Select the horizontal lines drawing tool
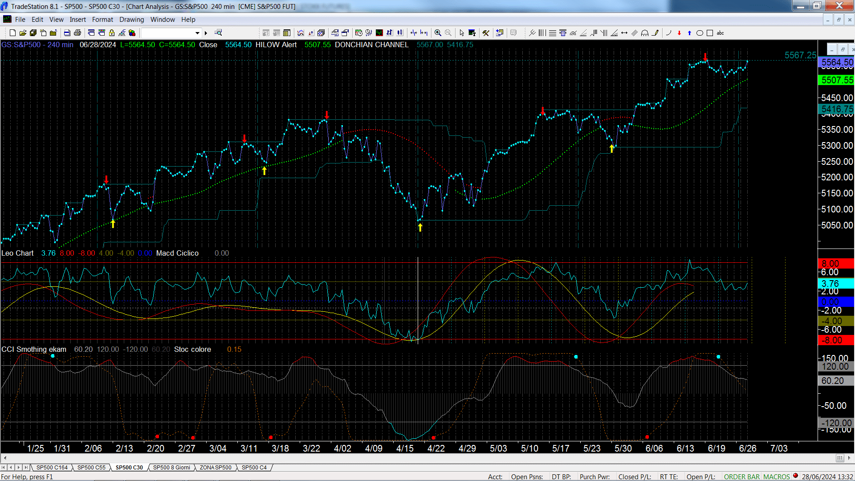The height and width of the screenshot is (481, 855). (x=553, y=33)
